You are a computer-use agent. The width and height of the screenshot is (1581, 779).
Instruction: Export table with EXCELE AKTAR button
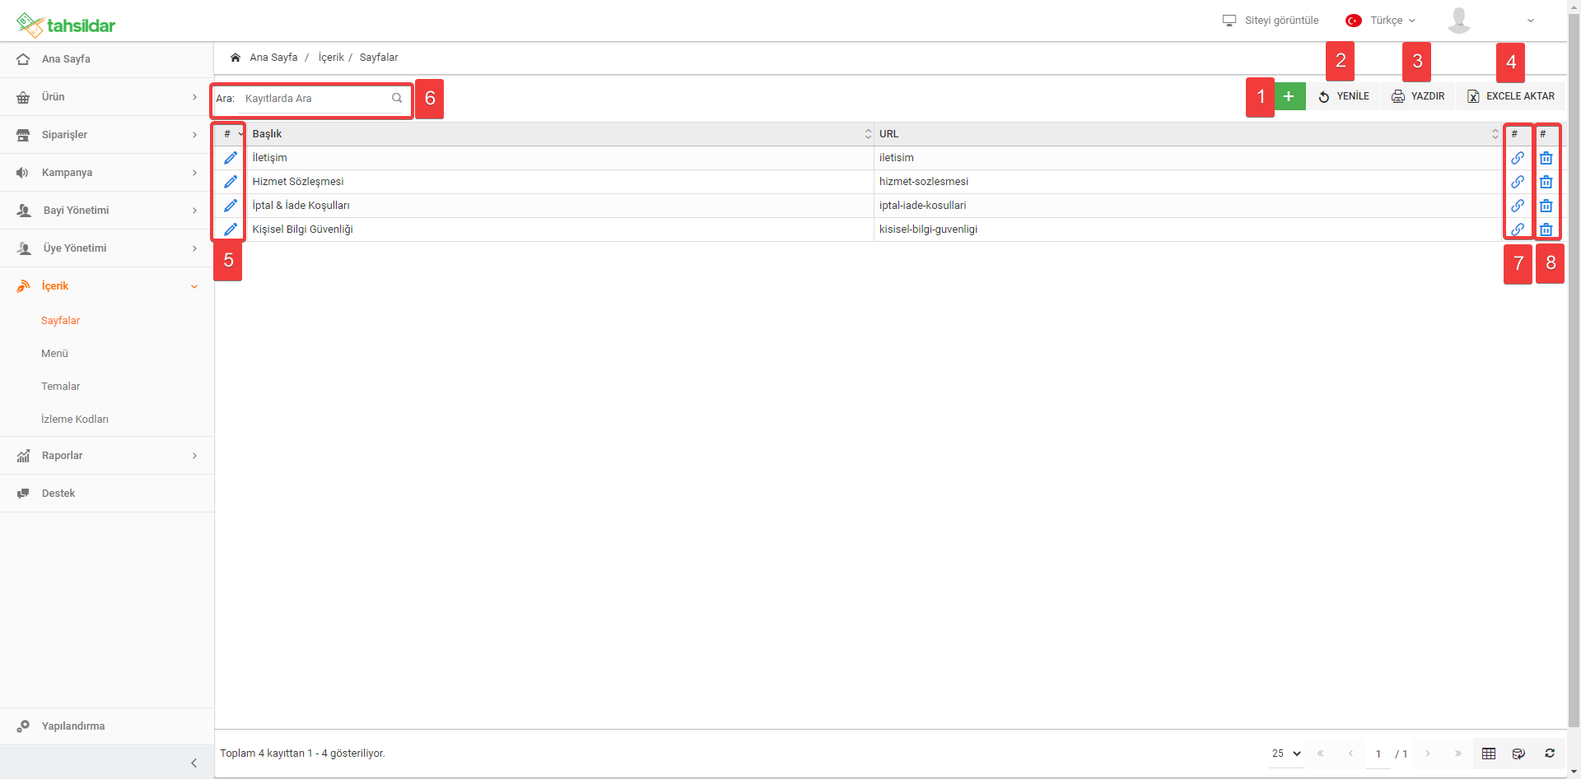click(1511, 96)
